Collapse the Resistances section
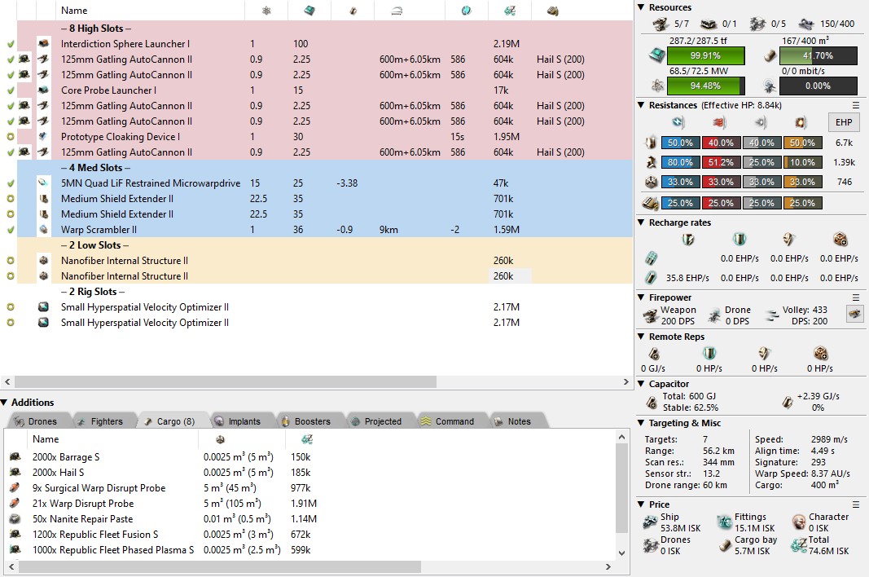The height and width of the screenshot is (577, 869). [x=642, y=105]
